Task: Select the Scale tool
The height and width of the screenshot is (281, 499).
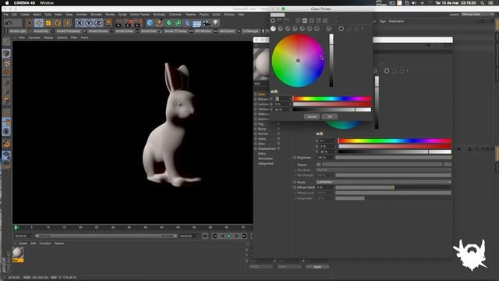Action: click(48, 23)
